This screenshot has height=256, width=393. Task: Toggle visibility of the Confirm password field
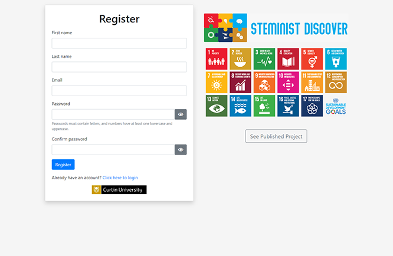click(x=181, y=150)
